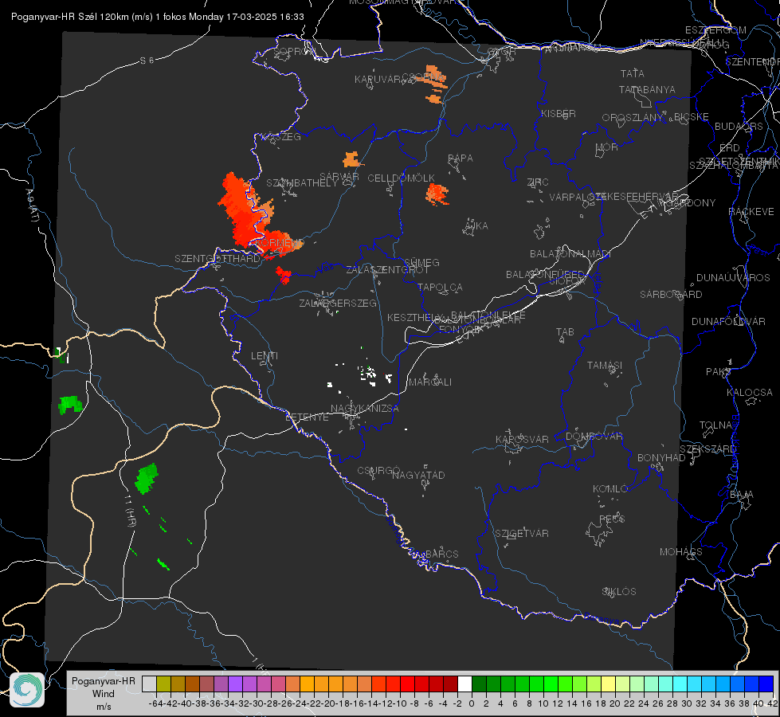
Task: Click the white legend swatch between -2 and 0
Action: (x=464, y=684)
